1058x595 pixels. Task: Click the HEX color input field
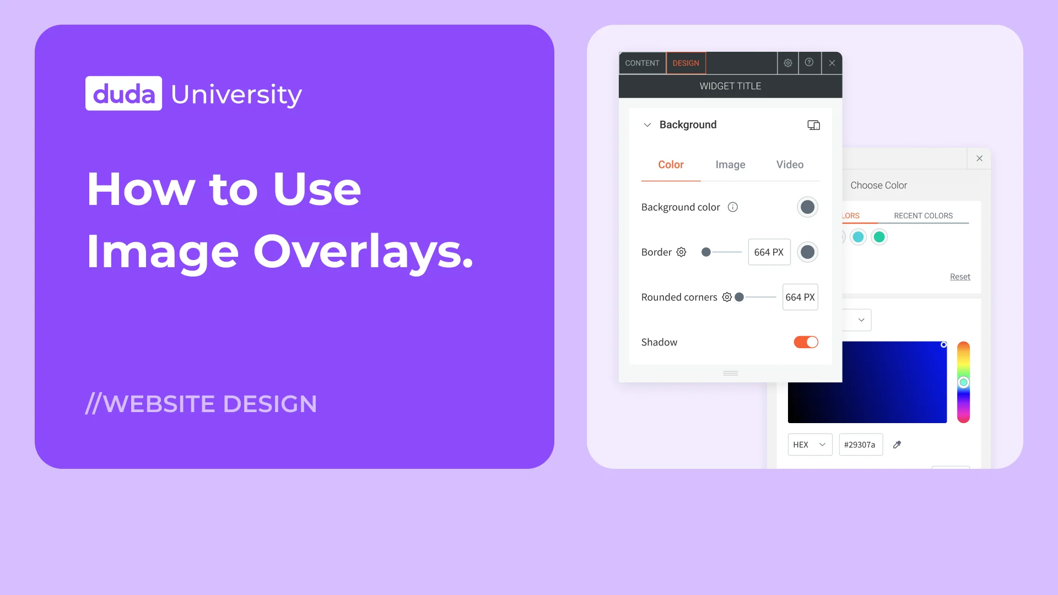860,445
